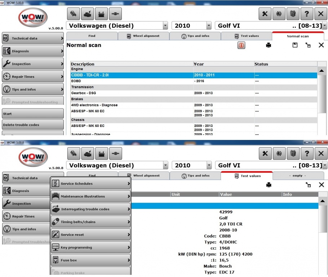Click the package icon in lower window toolbar

[293, 154]
